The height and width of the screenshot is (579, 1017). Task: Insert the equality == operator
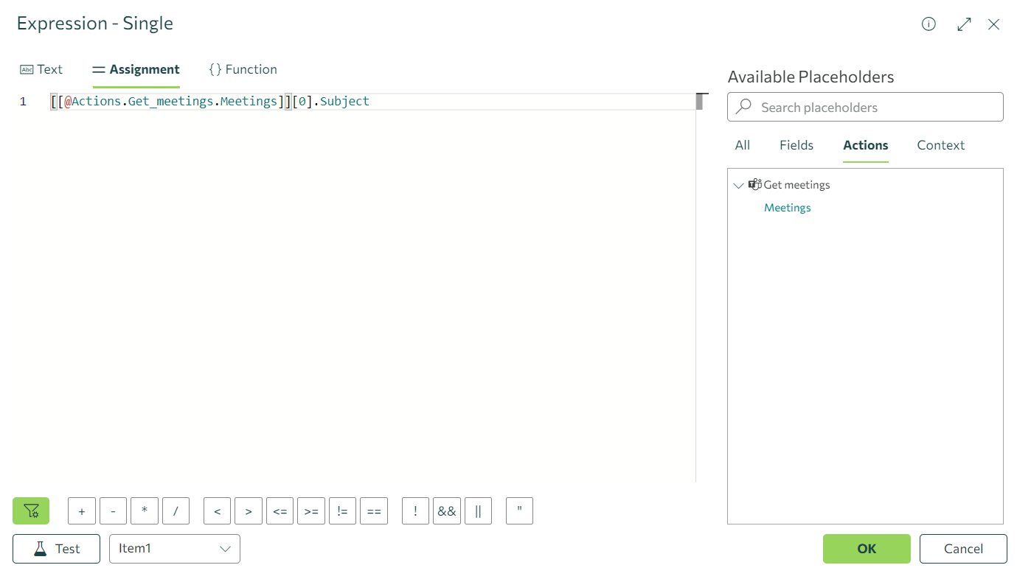click(374, 510)
